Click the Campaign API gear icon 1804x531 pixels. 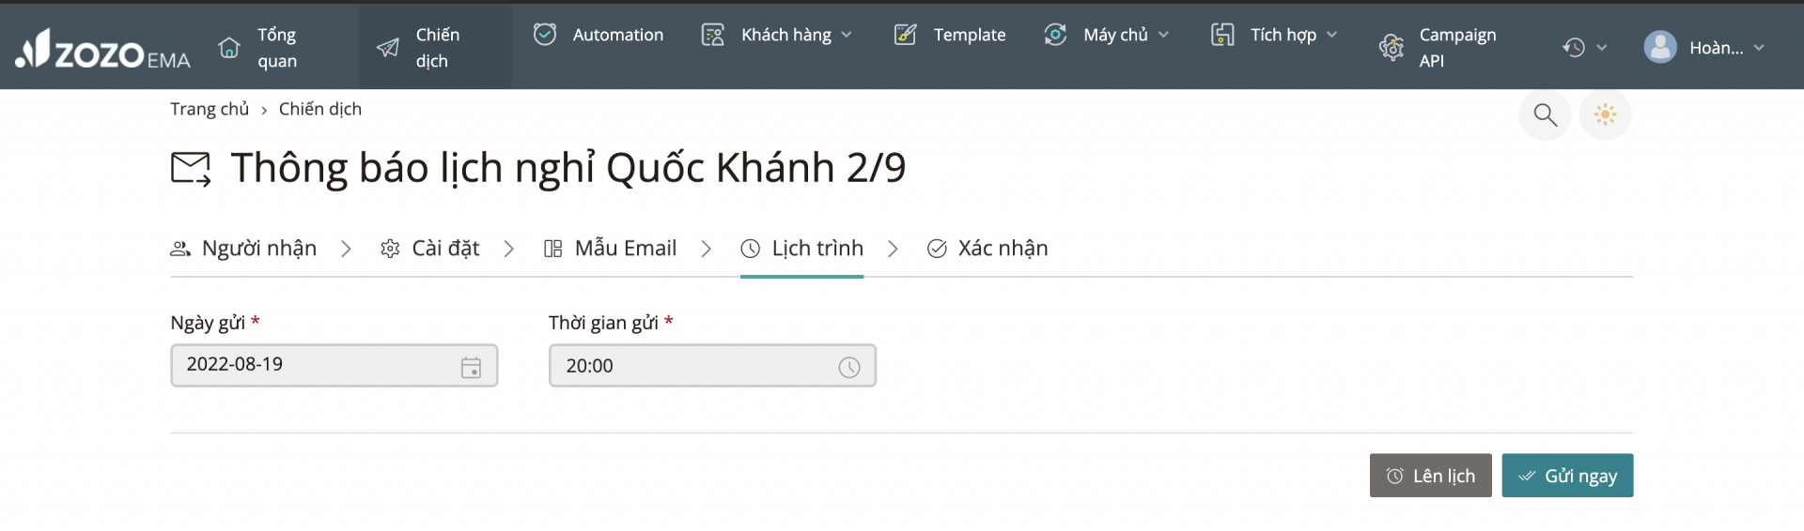(x=1392, y=47)
